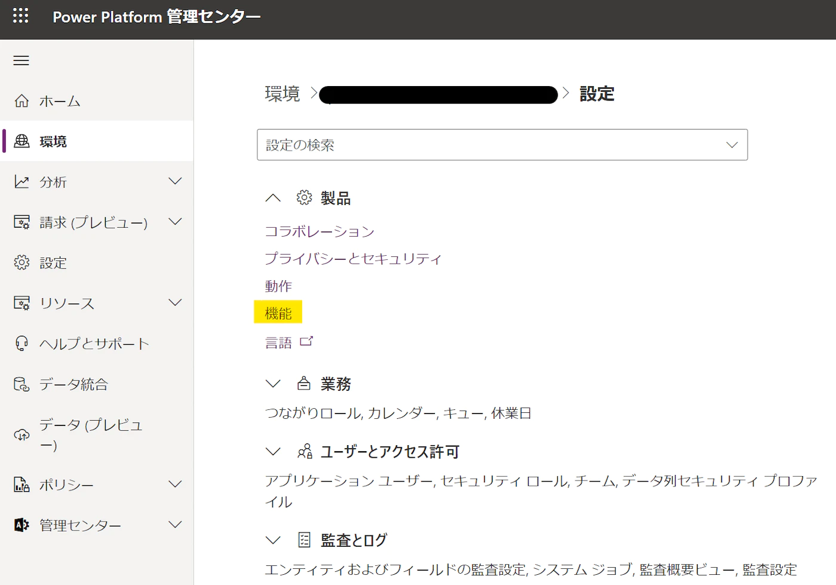Click the 設定 gear icon in sidebar
This screenshot has height=585, width=836.
pos(21,262)
